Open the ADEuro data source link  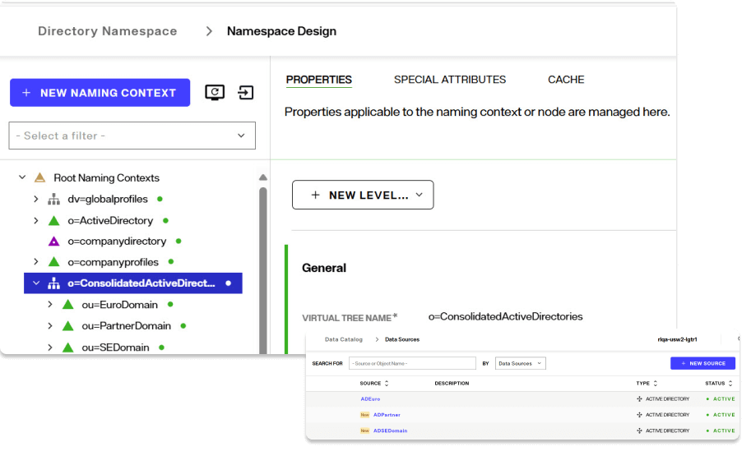click(x=370, y=399)
